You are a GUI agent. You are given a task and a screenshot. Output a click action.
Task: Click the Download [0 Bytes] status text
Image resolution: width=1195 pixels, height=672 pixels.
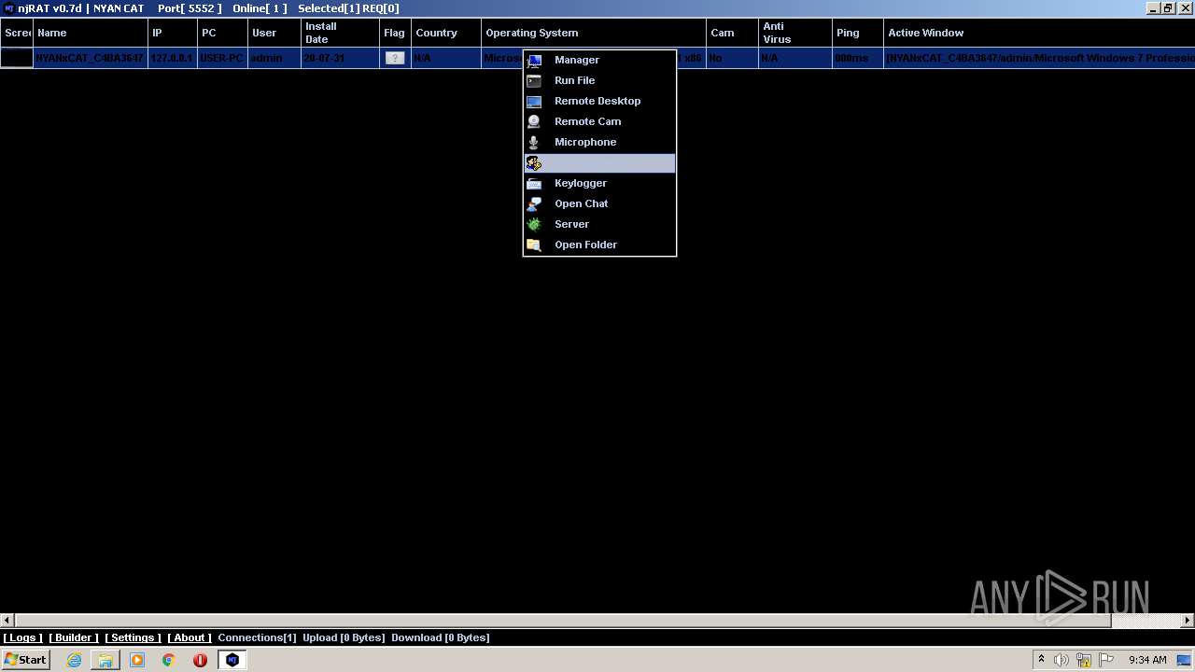tap(441, 637)
